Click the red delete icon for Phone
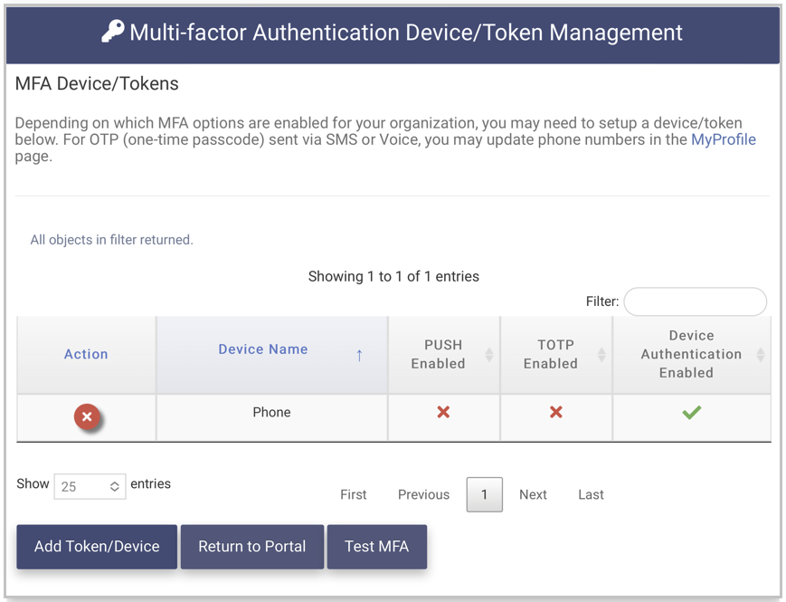The width and height of the screenshot is (786, 602). click(x=87, y=417)
